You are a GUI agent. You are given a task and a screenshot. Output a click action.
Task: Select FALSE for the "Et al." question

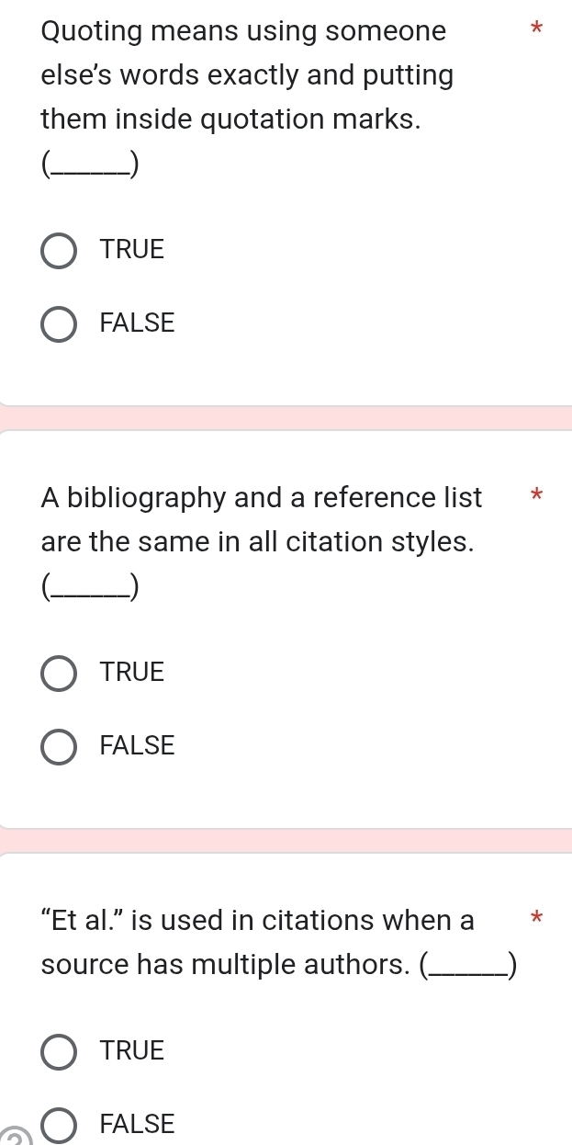tap(58, 1125)
